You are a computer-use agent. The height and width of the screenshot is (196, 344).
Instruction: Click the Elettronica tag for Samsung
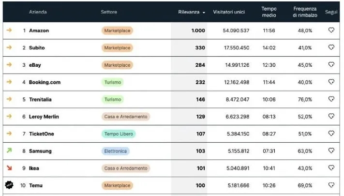point(116,151)
